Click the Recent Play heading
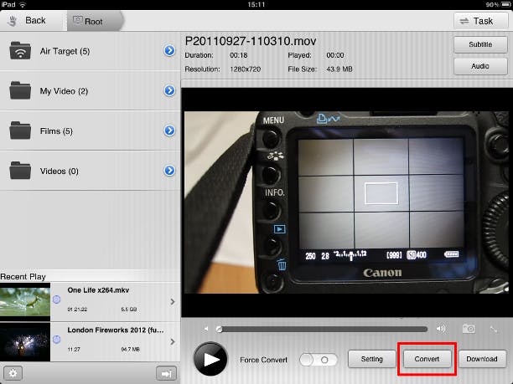The image size is (513, 384). click(x=23, y=277)
